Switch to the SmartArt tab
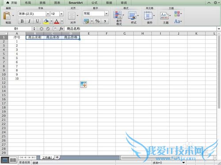Viewport: 221px width, 165px height. [76, 3]
